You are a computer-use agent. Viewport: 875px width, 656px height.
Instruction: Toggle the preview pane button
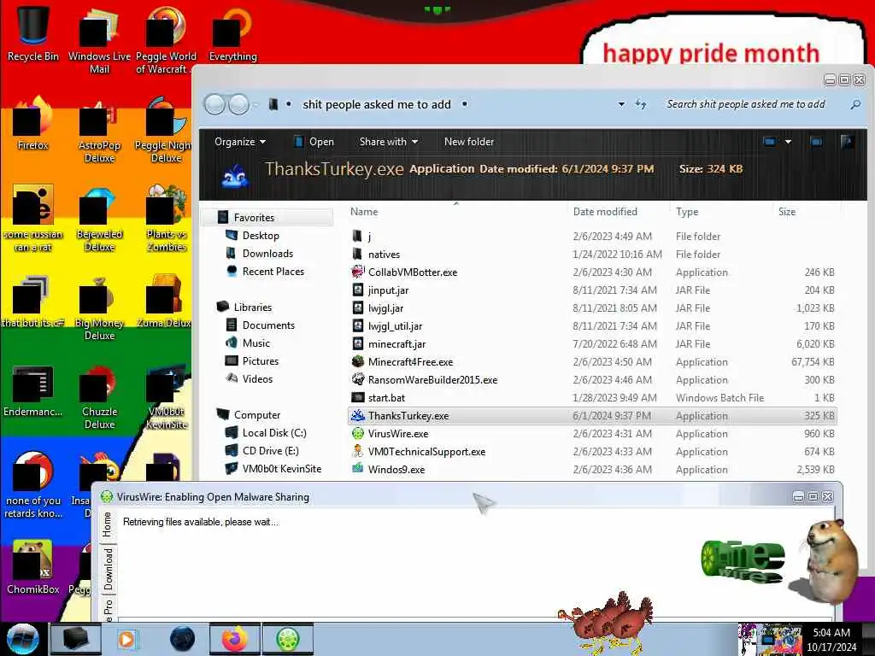click(816, 142)
